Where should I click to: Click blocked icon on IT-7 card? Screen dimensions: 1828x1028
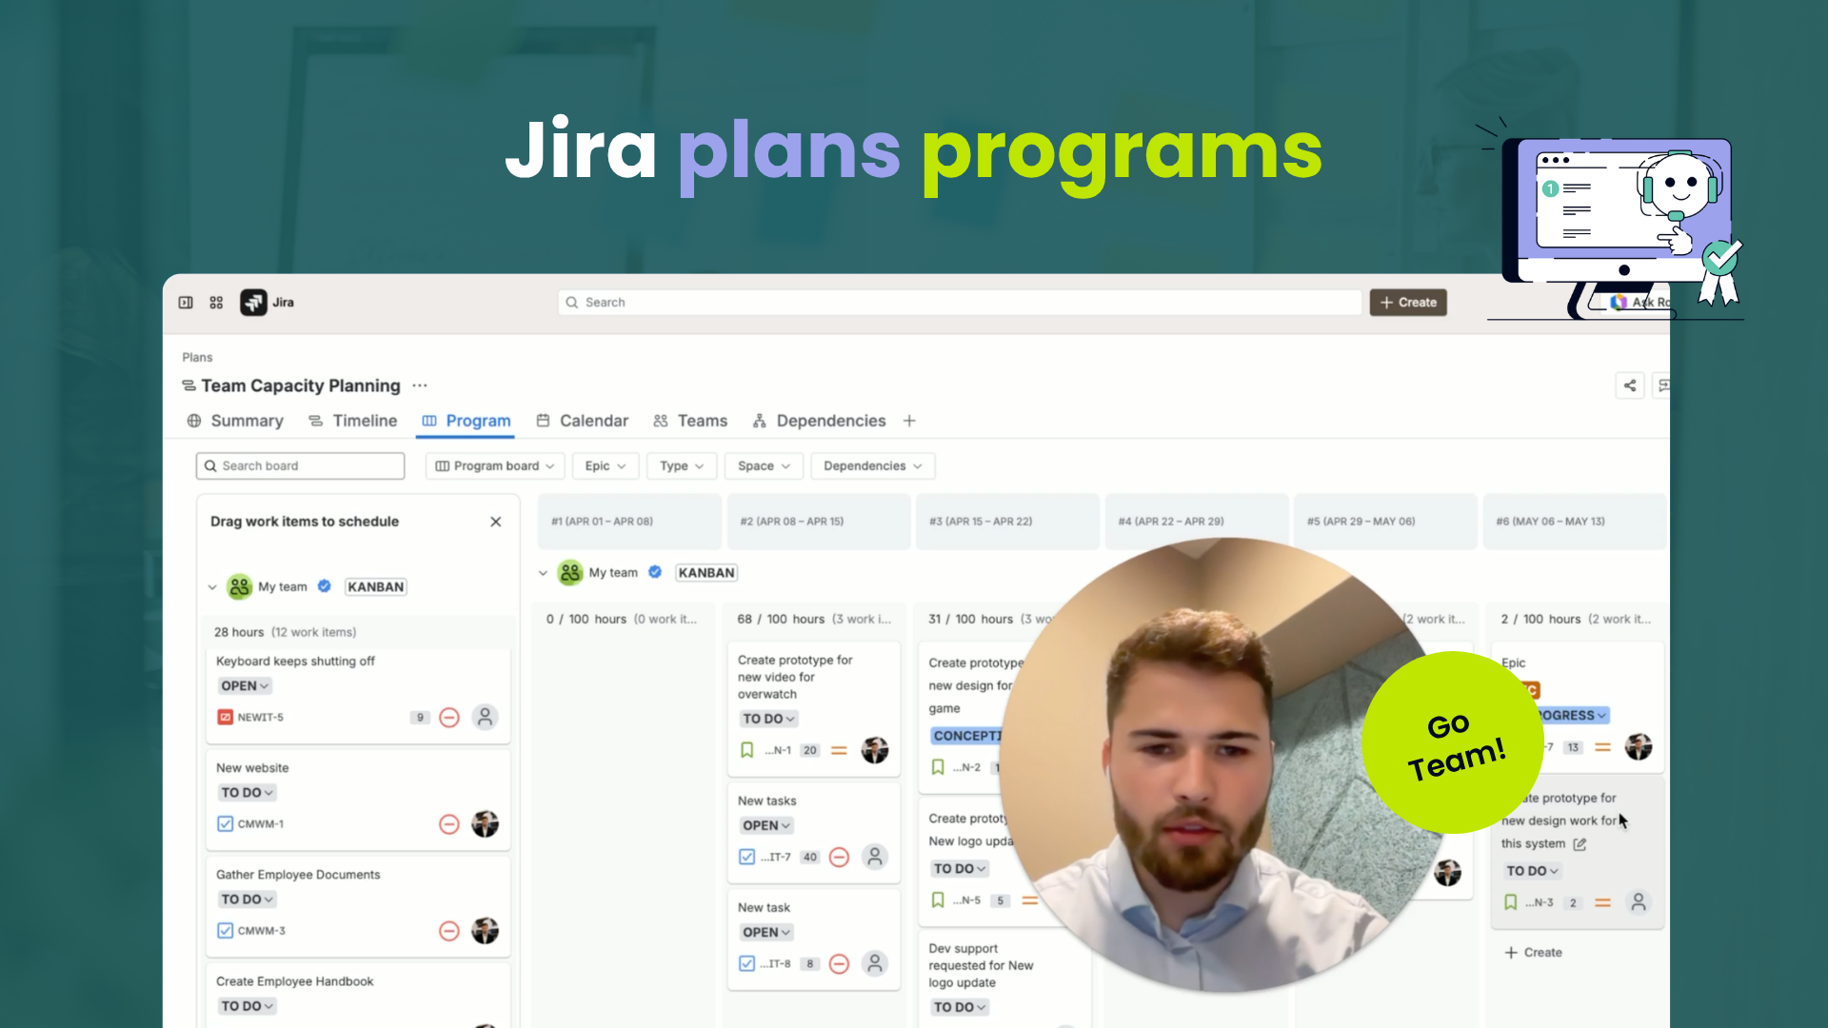click(839, 858)
